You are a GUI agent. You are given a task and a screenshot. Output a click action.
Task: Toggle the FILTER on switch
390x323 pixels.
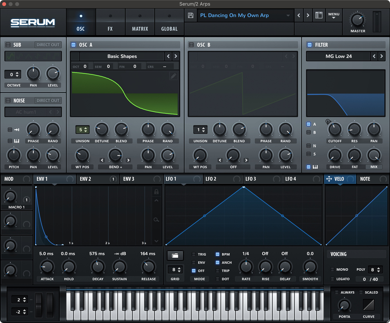(309, 45)
